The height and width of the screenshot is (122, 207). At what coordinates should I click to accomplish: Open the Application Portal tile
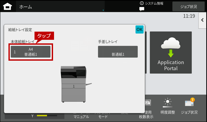point(171,53)
